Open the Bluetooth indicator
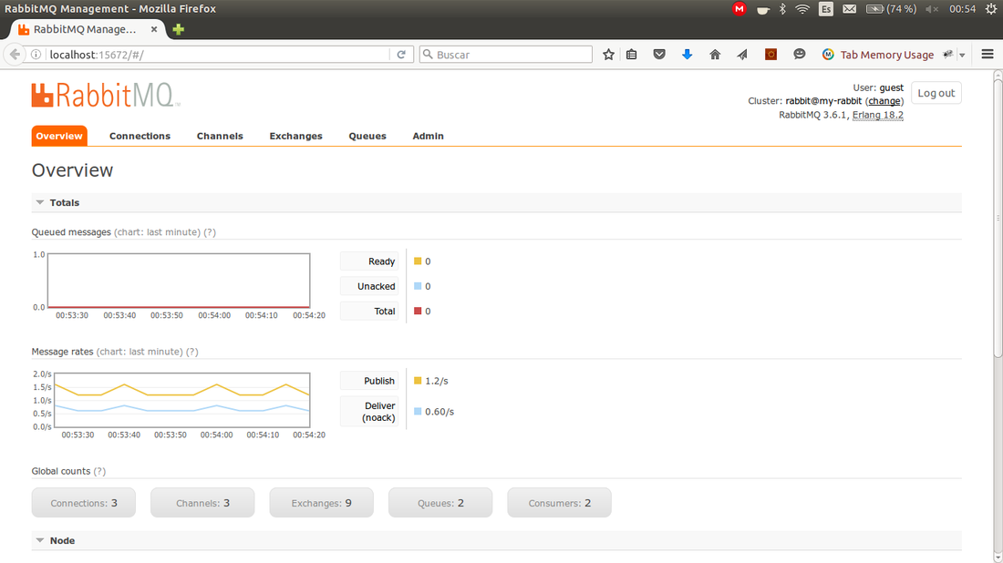The width and height of the screenshot is (1003, 563). click(x=782, y=9)
